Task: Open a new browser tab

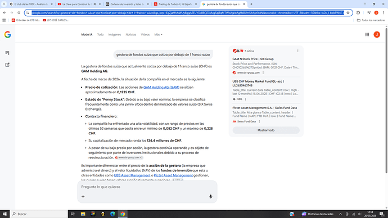Action: click(x=251, y=4)
